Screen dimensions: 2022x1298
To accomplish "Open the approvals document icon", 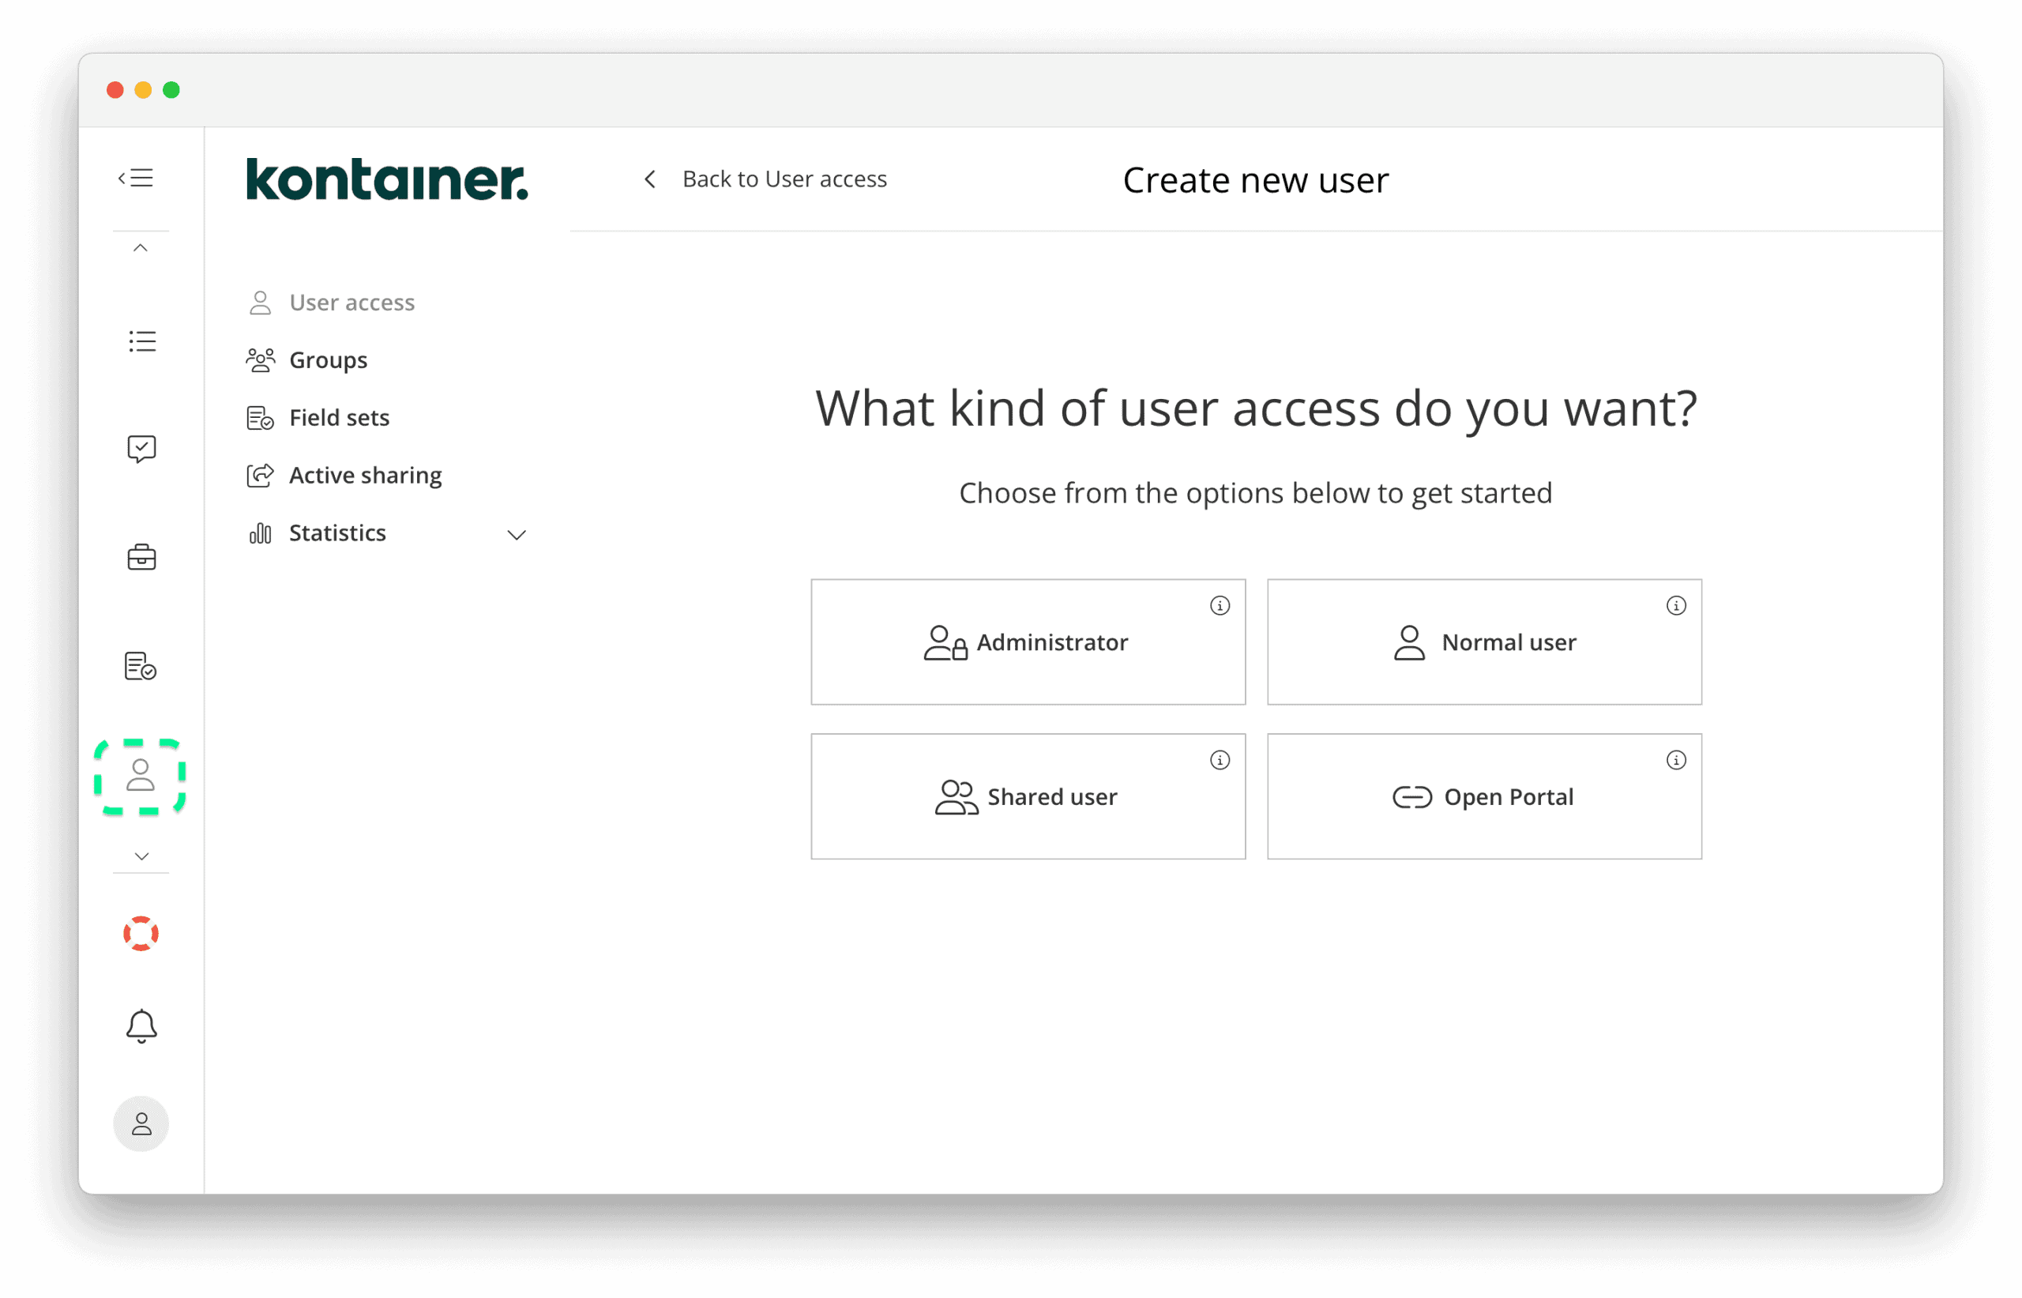I will coord(141,667).
